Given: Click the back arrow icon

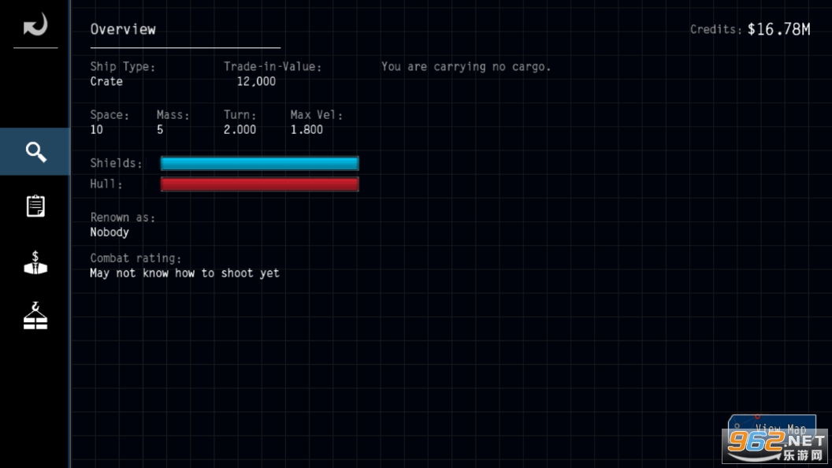Looking at the screenshot, I should [35, 25].
